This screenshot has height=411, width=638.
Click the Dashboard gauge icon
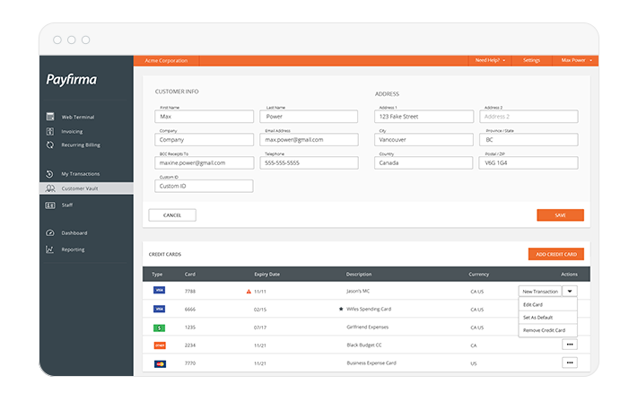tap(50, 232)
